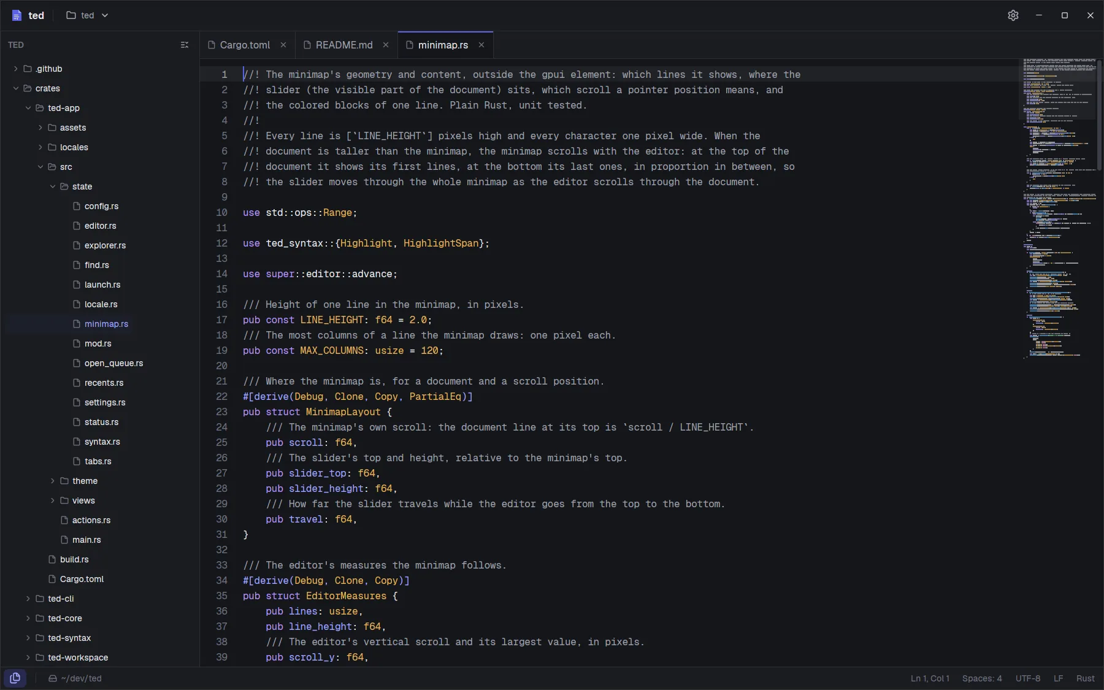Open main.rs file

point(101,540)
